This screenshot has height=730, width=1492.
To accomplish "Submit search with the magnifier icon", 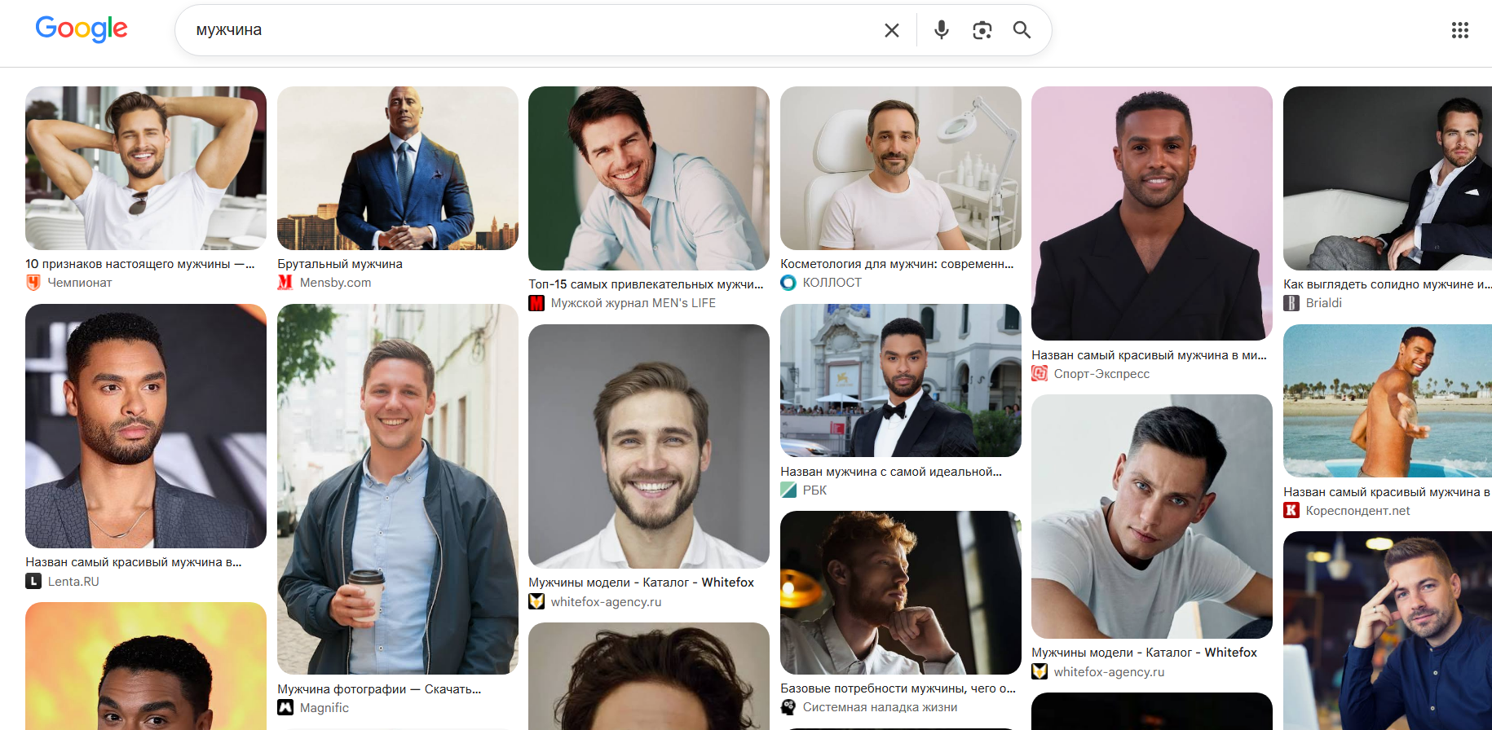I will click(1022, 30).
